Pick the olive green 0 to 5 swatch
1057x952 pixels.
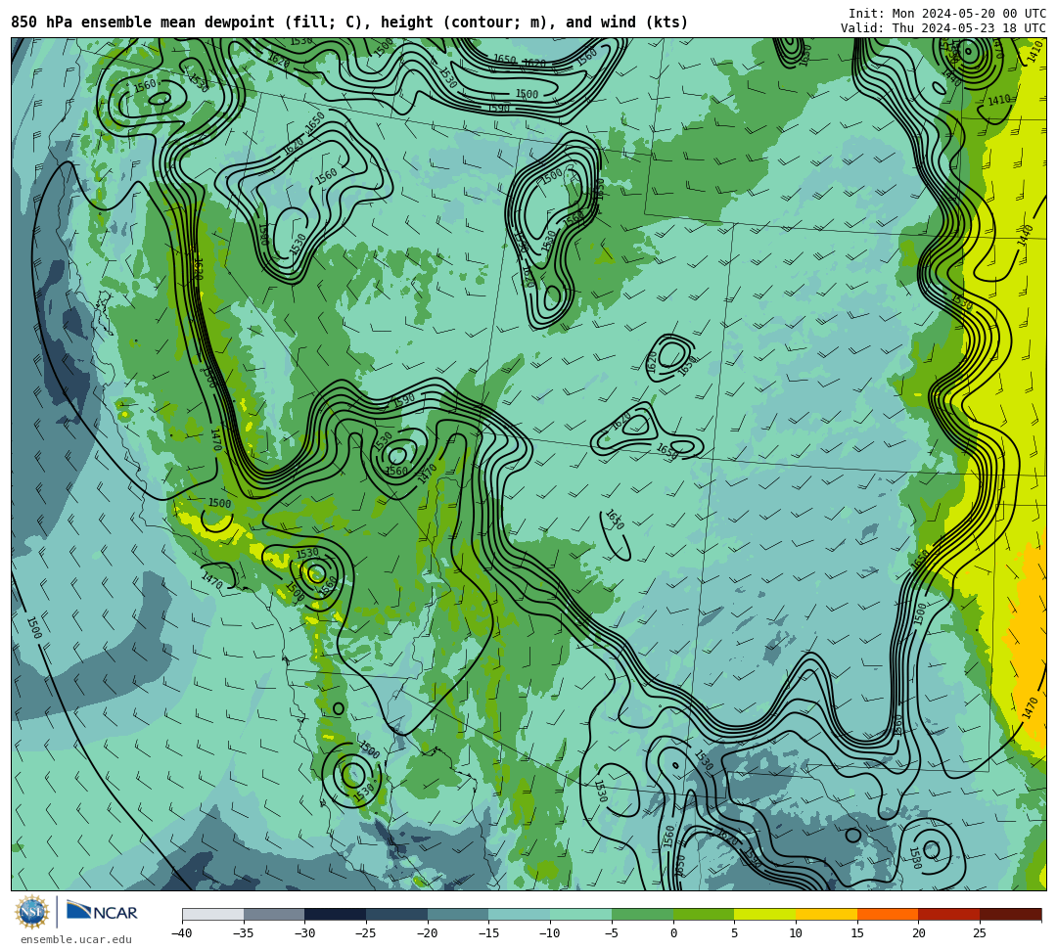703,914
